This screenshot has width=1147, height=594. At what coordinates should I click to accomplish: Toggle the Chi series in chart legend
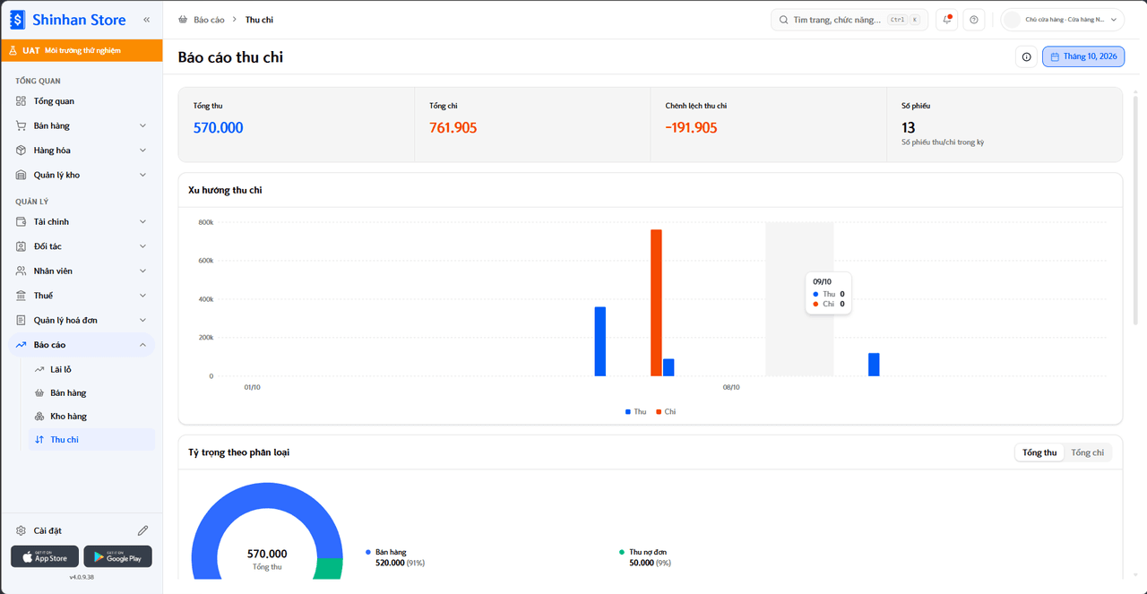click(x=666, y=411)
